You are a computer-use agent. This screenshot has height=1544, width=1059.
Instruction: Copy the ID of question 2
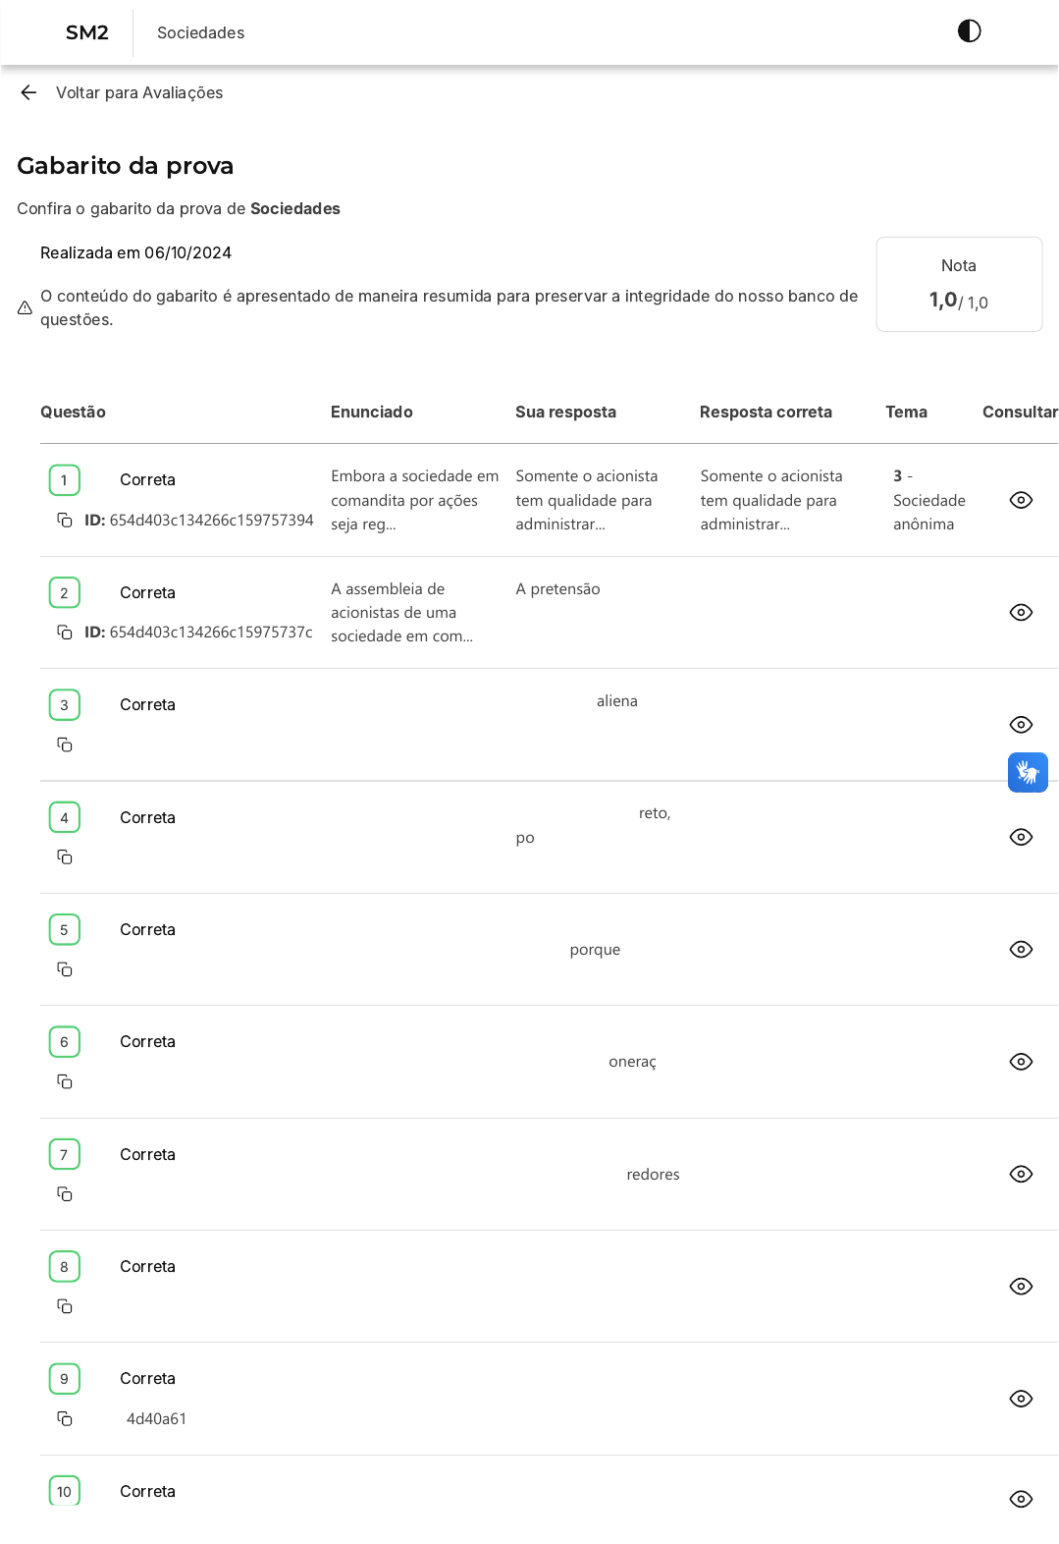(65, 633)
